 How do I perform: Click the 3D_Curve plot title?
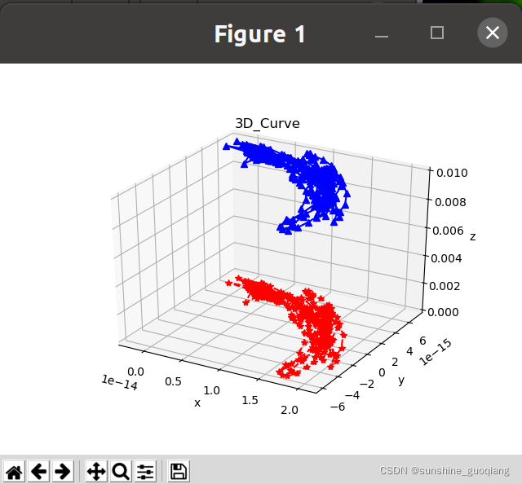[268, 123]
